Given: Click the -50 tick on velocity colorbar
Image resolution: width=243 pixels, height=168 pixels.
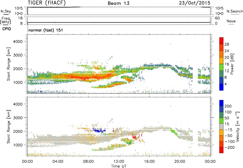Looking at the screenshot, I should 228,136.
